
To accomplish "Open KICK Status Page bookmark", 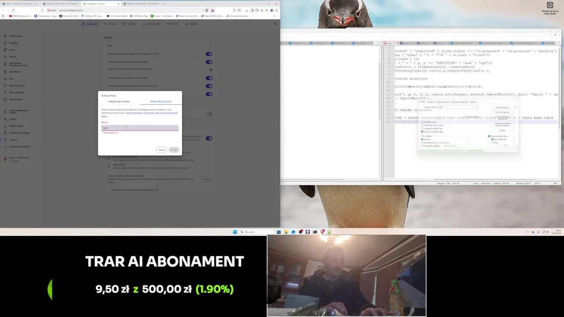I will pyautogui.click(x=140, y=16).
